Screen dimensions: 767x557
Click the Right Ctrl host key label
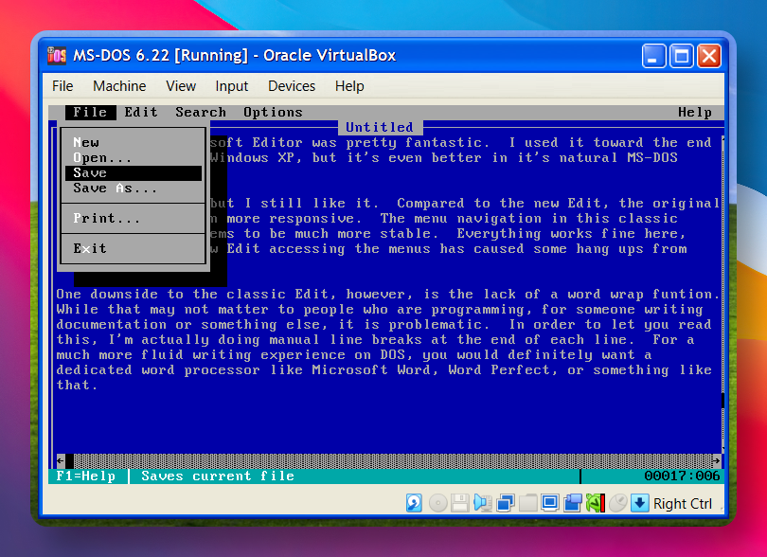(683, 504)
